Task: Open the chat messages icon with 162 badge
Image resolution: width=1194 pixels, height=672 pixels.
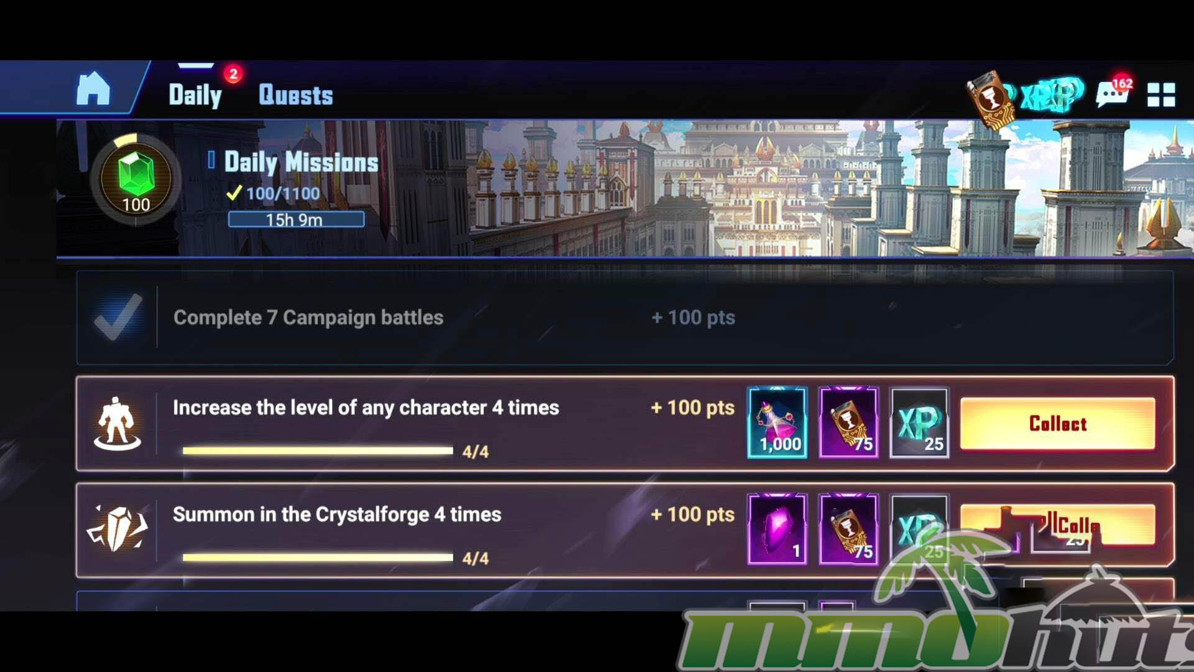Action: point(1114,93)
